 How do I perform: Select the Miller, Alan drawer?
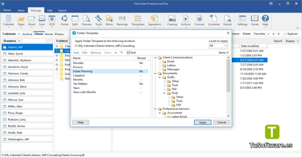point(27,106)
